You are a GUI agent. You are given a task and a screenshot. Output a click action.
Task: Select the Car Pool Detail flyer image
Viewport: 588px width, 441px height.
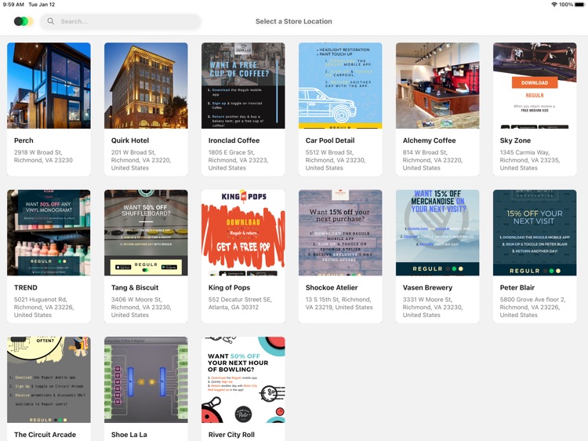click(x=340, y=86)
